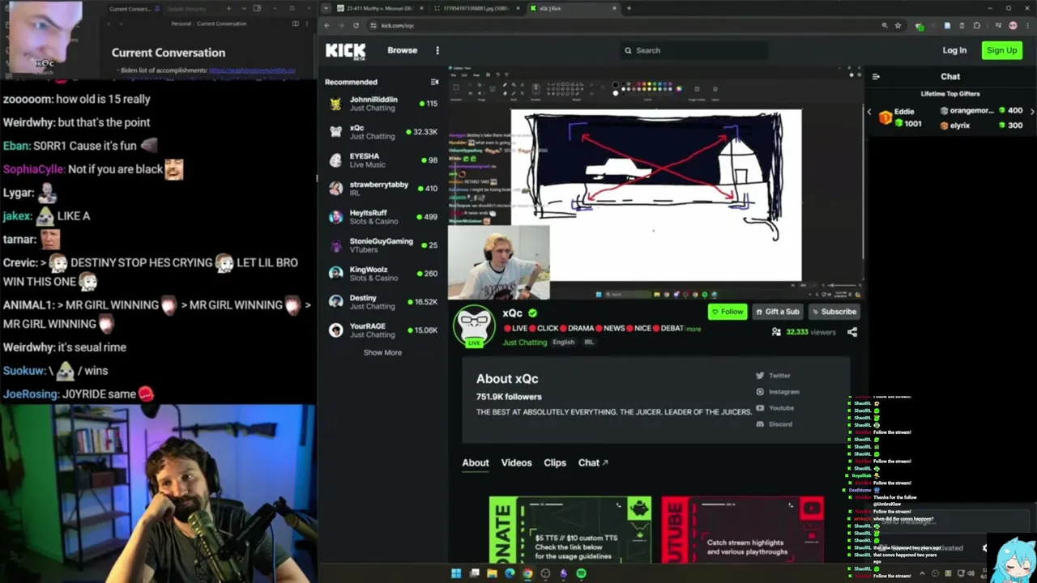Click the English language tag
Image resolution: width=1037 pixels, height=583 pixels.
click(x=563, y=343)
